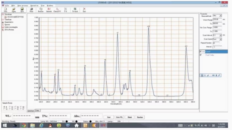Viewport: 232px width, 130px height.
Task: Open the Window menu
Action: [x=50, y=5]
